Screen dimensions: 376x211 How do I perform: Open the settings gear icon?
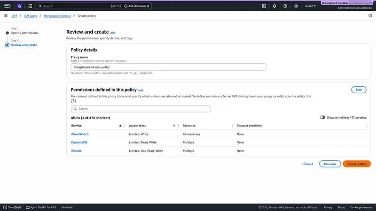tap(296, 6)
